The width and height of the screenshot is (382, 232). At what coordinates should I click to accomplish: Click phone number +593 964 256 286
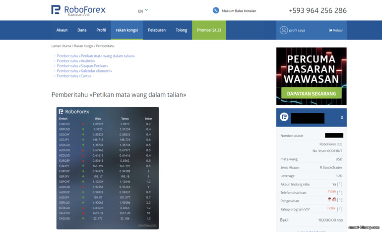(318, 10)
